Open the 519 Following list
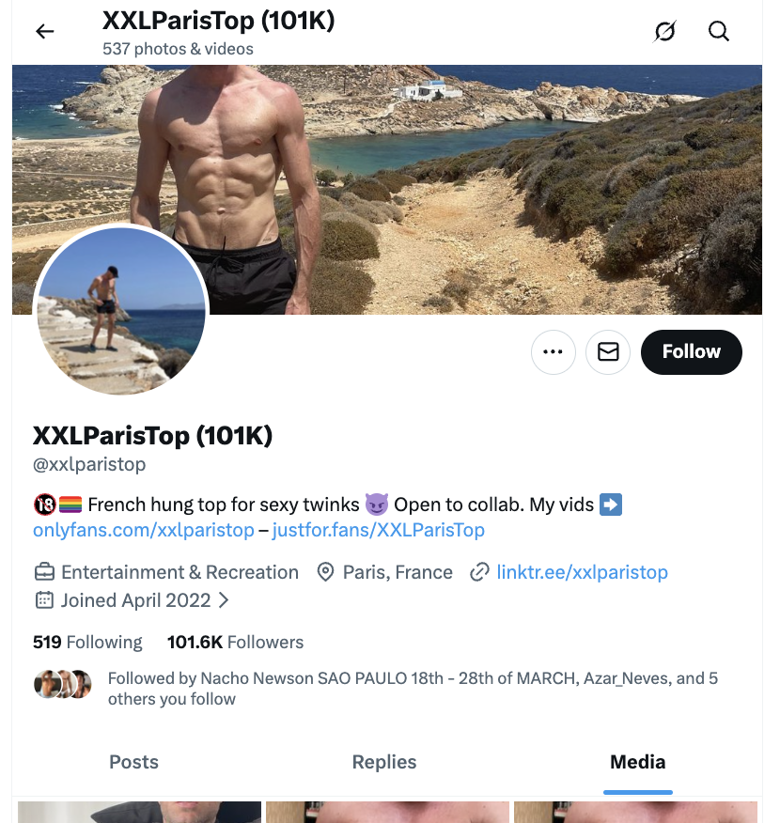 87,643
